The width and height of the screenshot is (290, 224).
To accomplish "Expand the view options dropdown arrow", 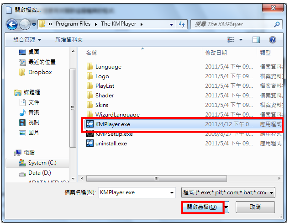I will coord(241,40).
